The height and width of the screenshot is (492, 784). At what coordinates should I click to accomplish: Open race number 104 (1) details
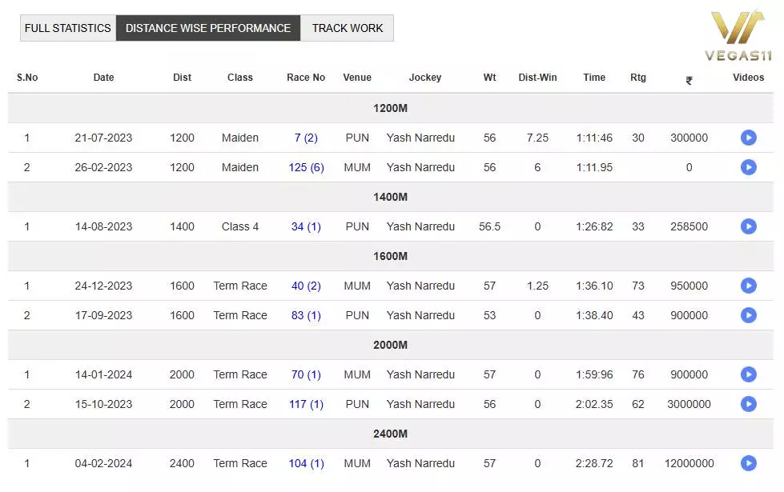[305, 463]
